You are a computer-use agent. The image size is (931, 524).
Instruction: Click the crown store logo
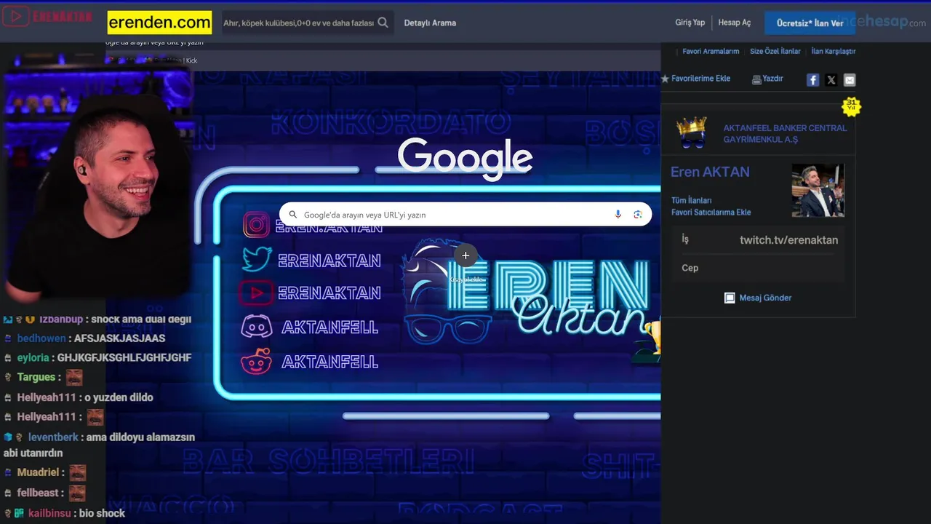coord(691,132)
